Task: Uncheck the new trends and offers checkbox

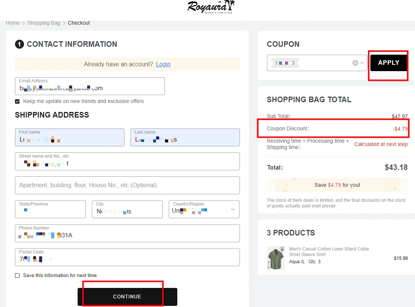Action: click(17, 101)
